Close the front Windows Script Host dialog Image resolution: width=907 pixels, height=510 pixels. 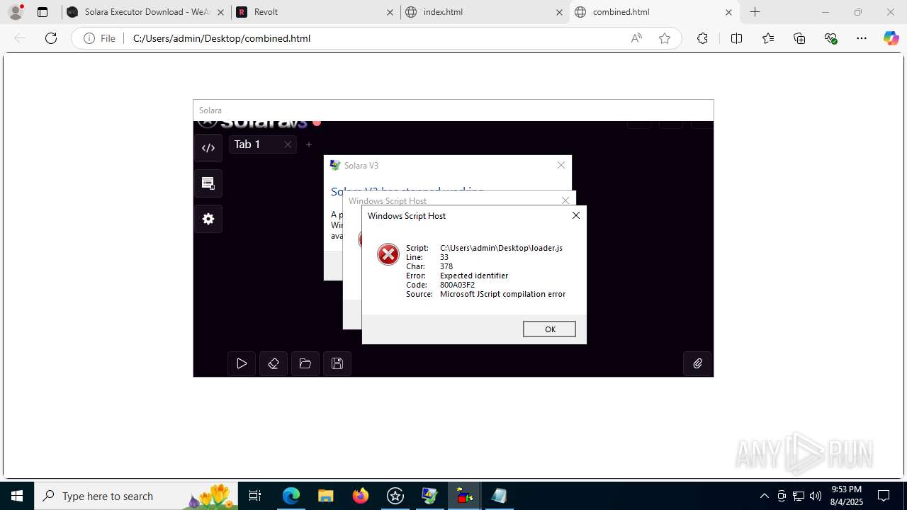click(x=576, y=215)
